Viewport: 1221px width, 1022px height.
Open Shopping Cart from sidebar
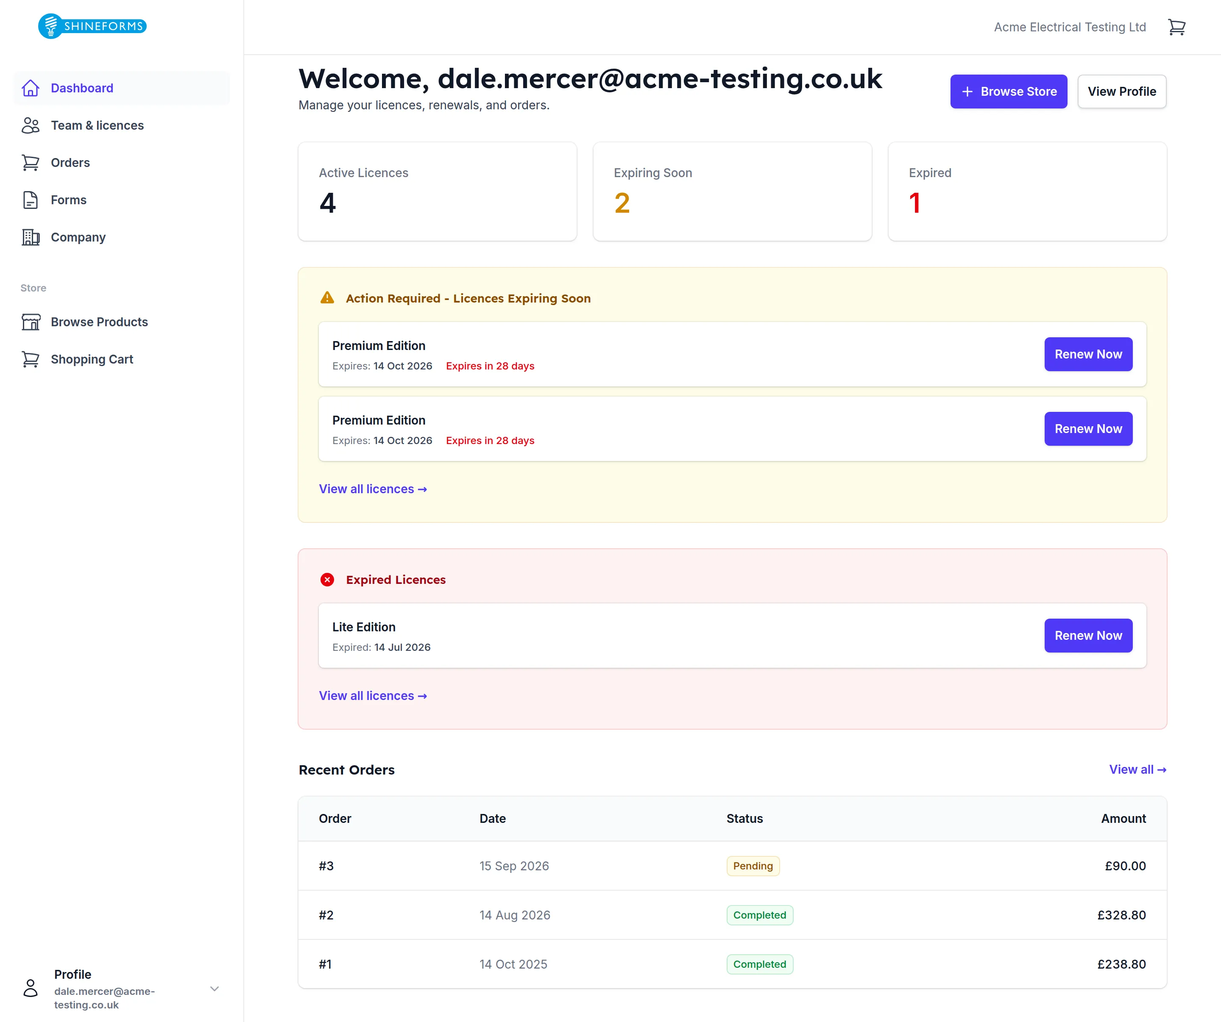(x=122, y=359)
